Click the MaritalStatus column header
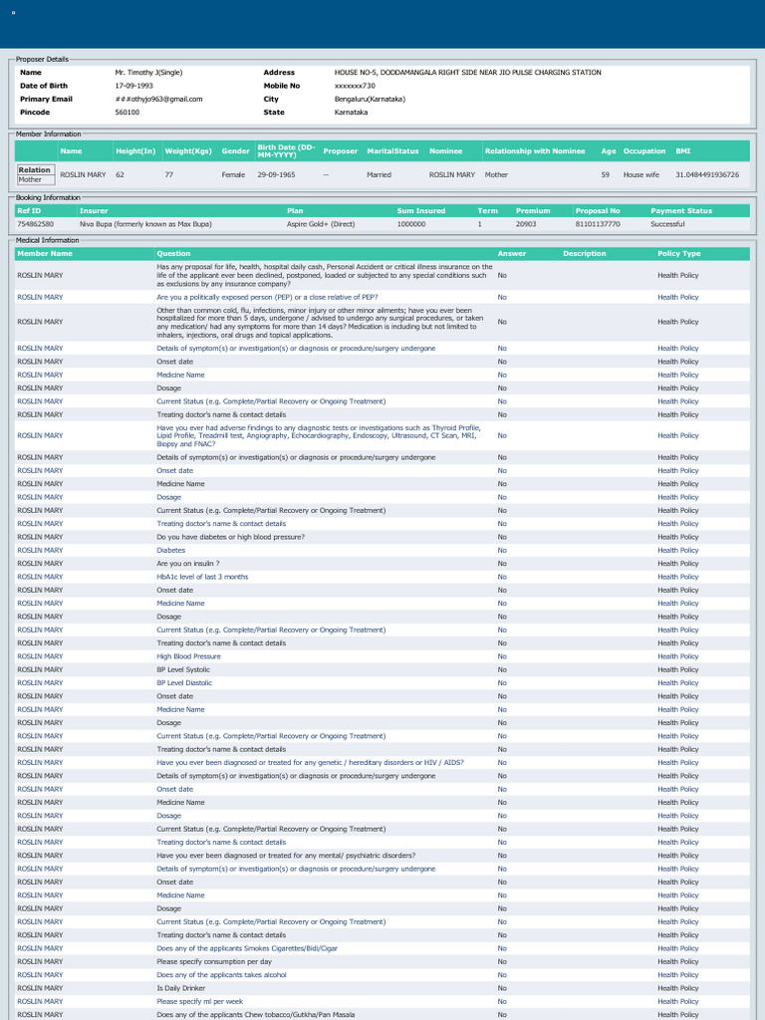Viewport: 765px width, 1020px height. click(392, 151)
